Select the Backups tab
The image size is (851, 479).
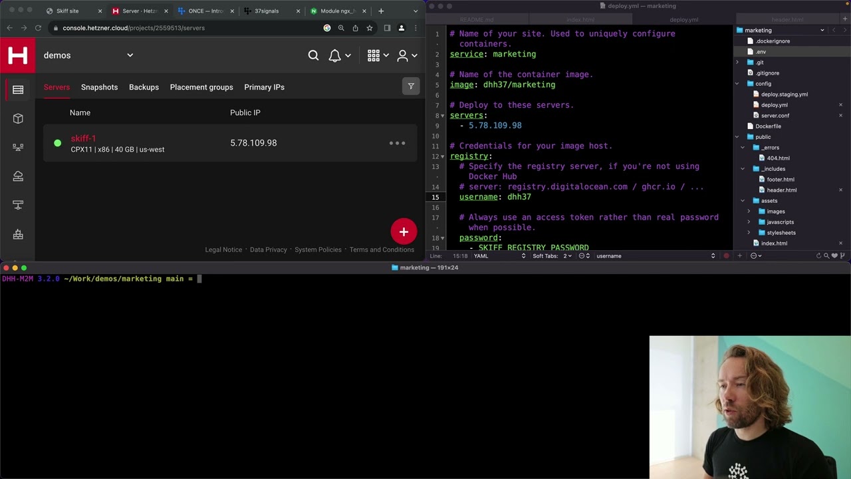[x=144, y=87]
